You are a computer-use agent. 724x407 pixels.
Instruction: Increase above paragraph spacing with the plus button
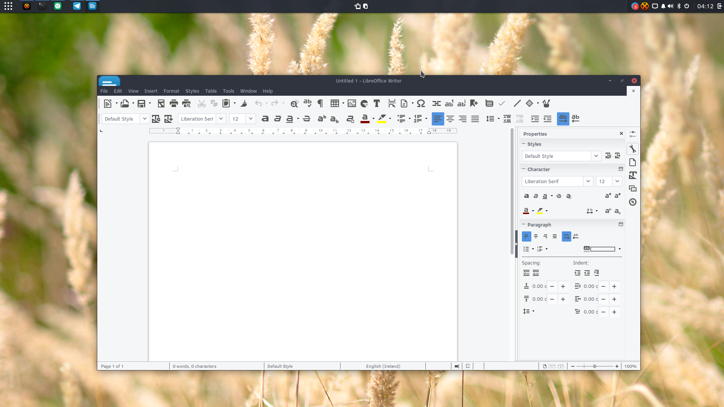pyautogui.click(x=563, y=286)
